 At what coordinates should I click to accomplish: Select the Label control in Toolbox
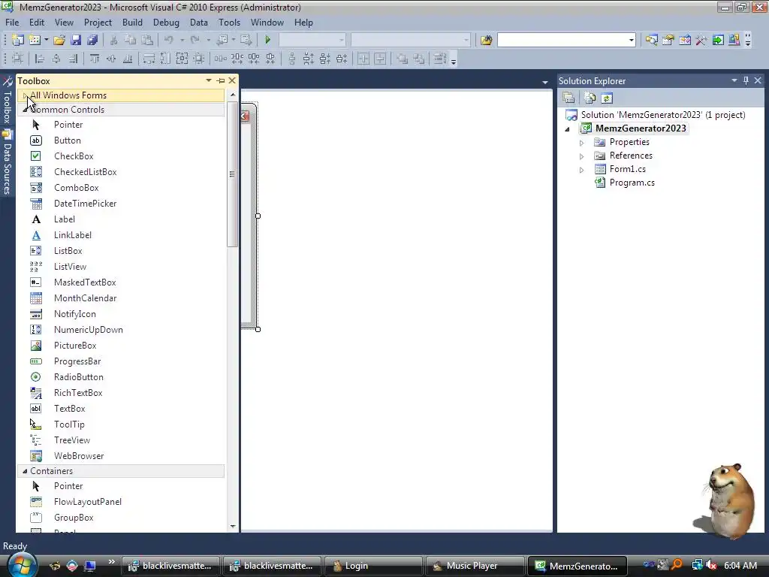121,219
